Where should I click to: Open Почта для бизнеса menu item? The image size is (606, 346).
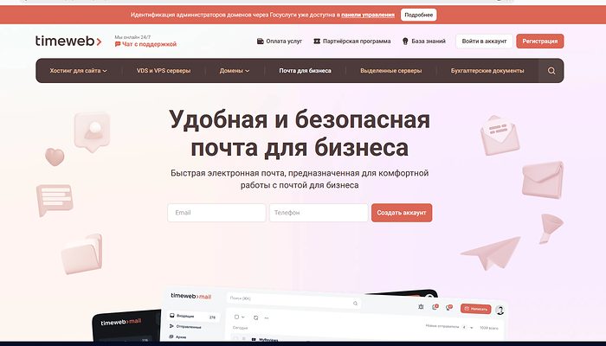(305, 71)
